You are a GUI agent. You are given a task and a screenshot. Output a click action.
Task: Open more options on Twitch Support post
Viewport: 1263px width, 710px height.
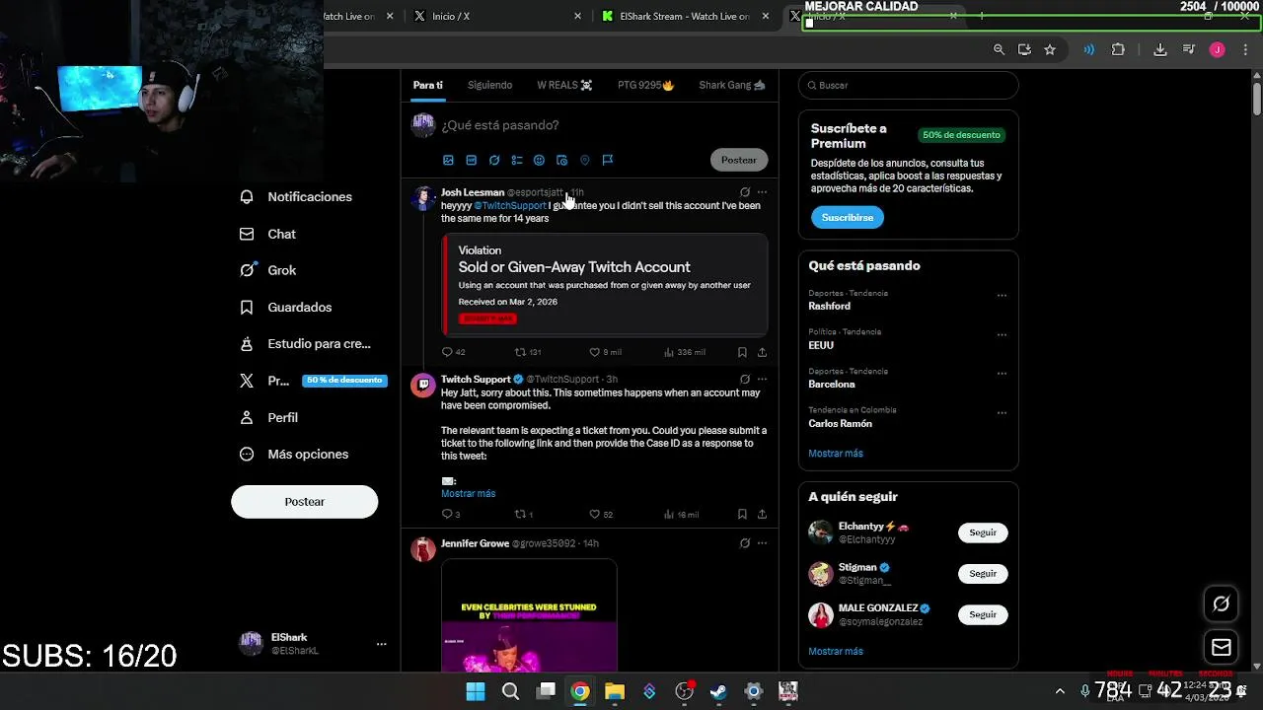pos(762,379)
